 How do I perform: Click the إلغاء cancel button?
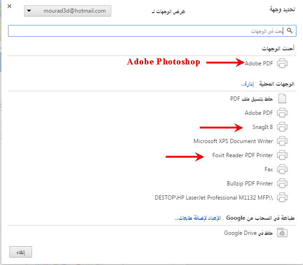pyautogui.click(x=21, y=252)
